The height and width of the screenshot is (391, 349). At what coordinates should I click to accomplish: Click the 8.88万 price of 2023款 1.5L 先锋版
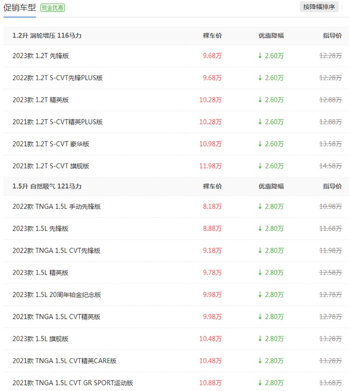click(x=212, y=229)
